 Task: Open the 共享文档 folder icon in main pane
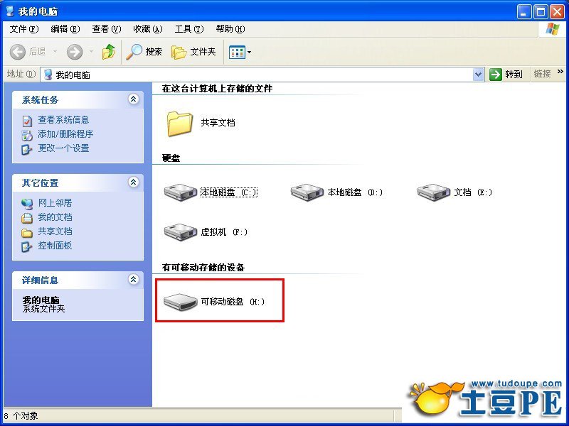(x=180, y=124)
